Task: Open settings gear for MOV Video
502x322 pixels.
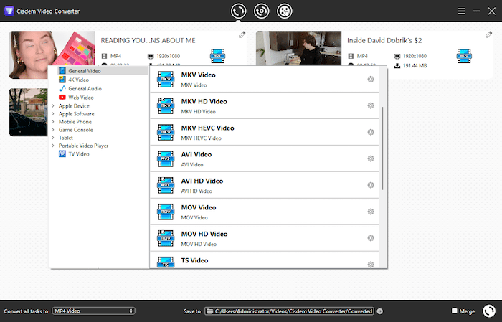Action: point(371,212)
